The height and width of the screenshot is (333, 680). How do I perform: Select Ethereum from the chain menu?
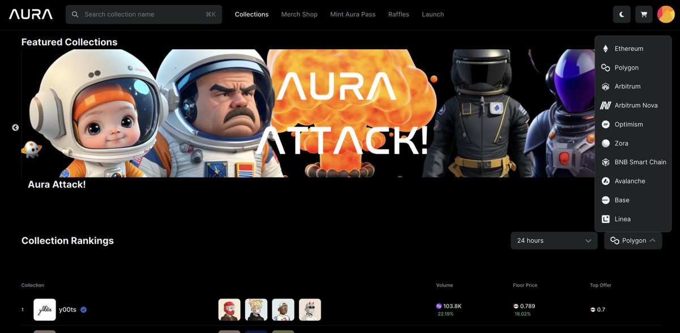point(633,49)
